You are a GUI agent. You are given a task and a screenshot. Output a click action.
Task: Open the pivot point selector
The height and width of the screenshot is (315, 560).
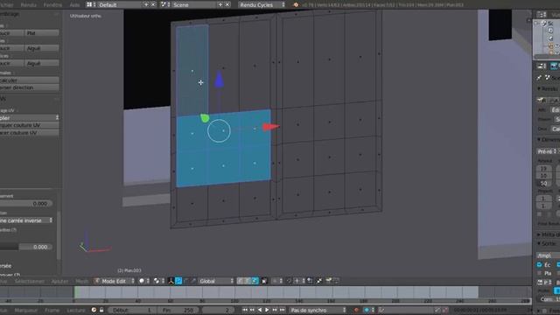158,281
